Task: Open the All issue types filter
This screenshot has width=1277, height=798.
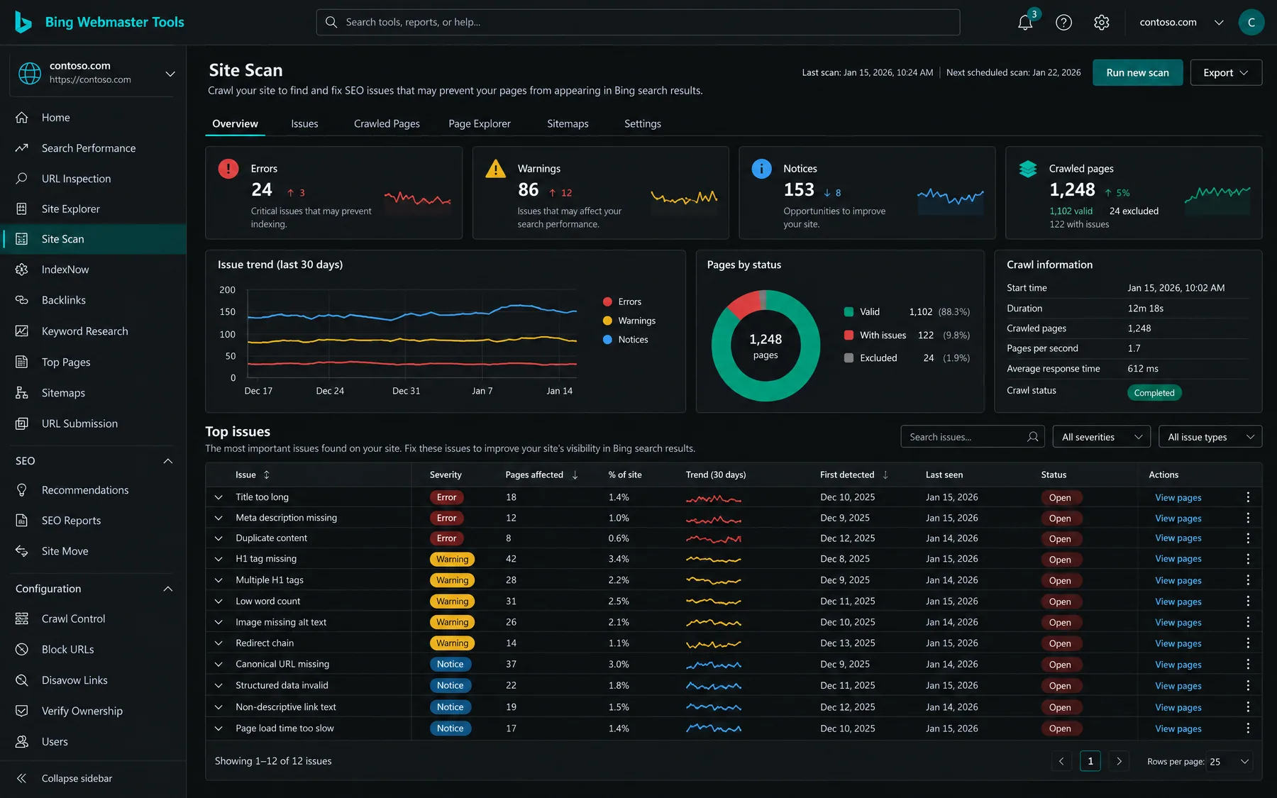Action: tap(1210, 437)
